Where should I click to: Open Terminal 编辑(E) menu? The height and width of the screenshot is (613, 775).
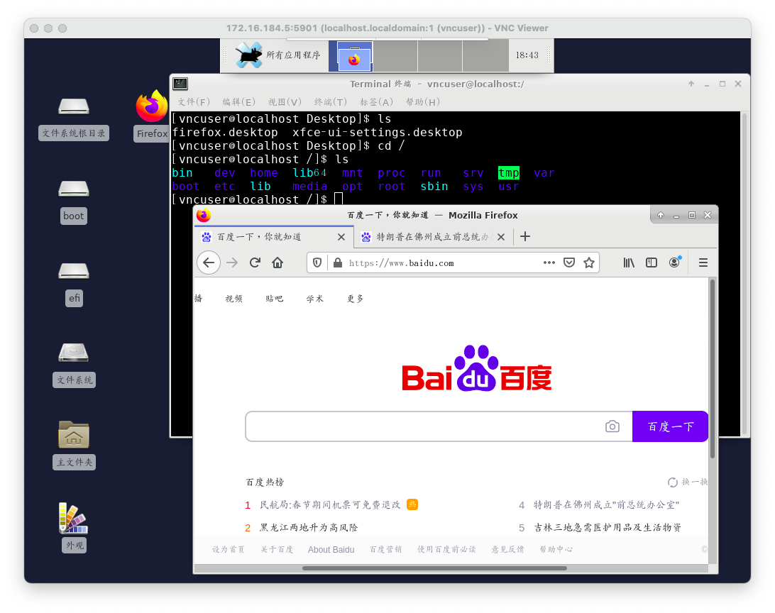click(238, 101)
